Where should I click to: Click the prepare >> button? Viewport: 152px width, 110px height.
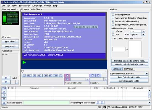click(10, 46)
